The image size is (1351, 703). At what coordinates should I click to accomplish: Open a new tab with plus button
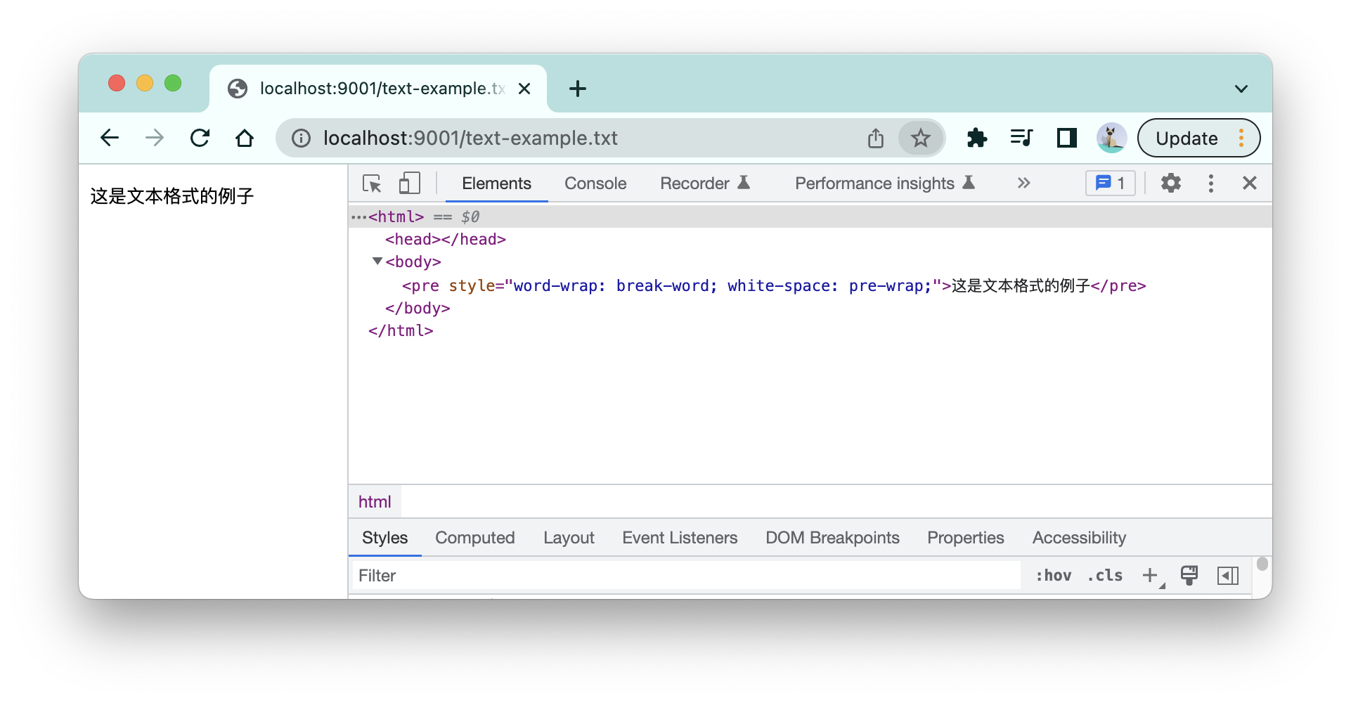(x=578, y=89)
